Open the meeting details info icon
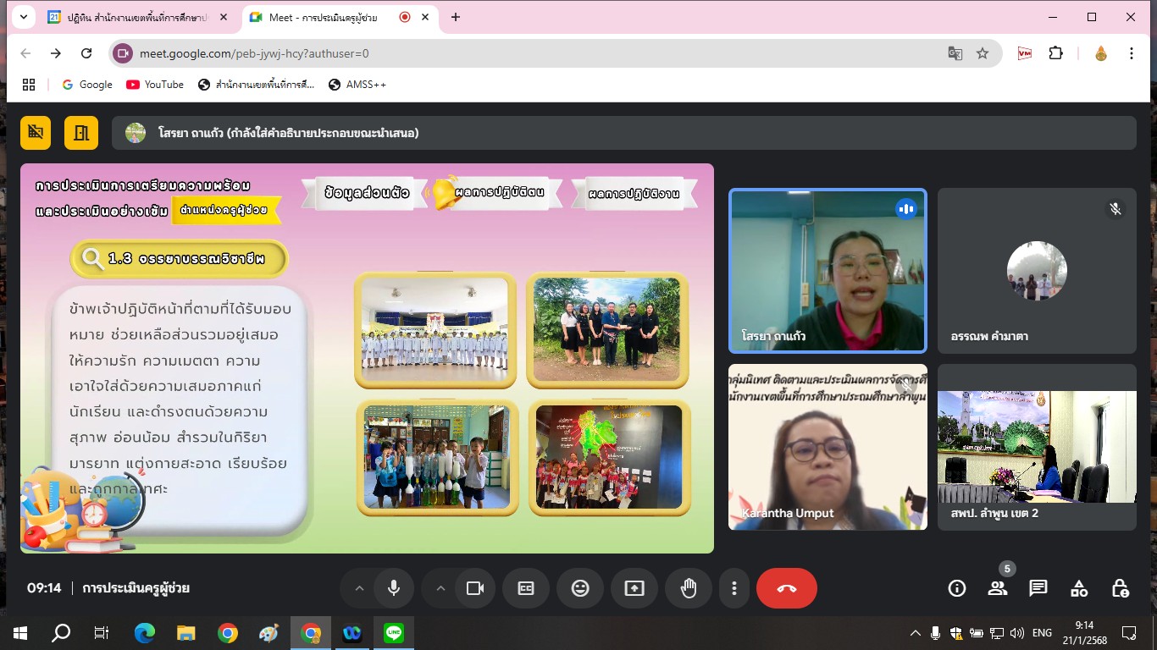Viewport: 1157px width, 650px height. [957, 588]
